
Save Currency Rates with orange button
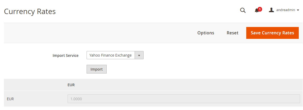pyautogui.click(x=272, y=33)
